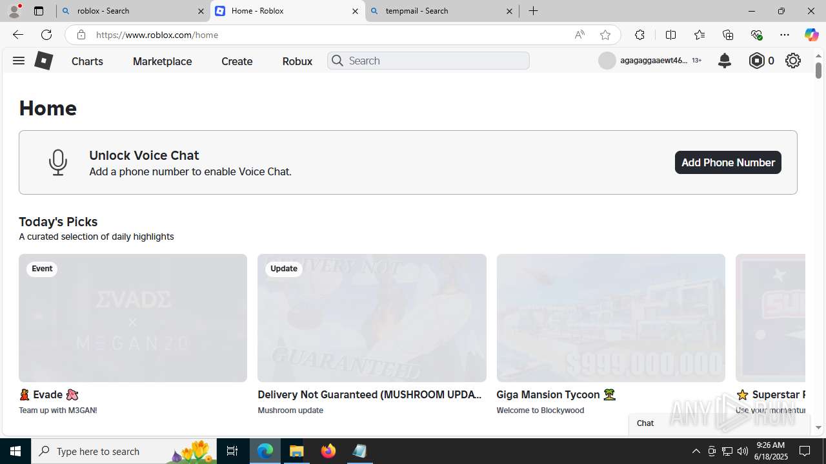This screenshot has height=464, width=826.
Task: Open File Explorer from taskbar
Action: (x=297, y=451)
